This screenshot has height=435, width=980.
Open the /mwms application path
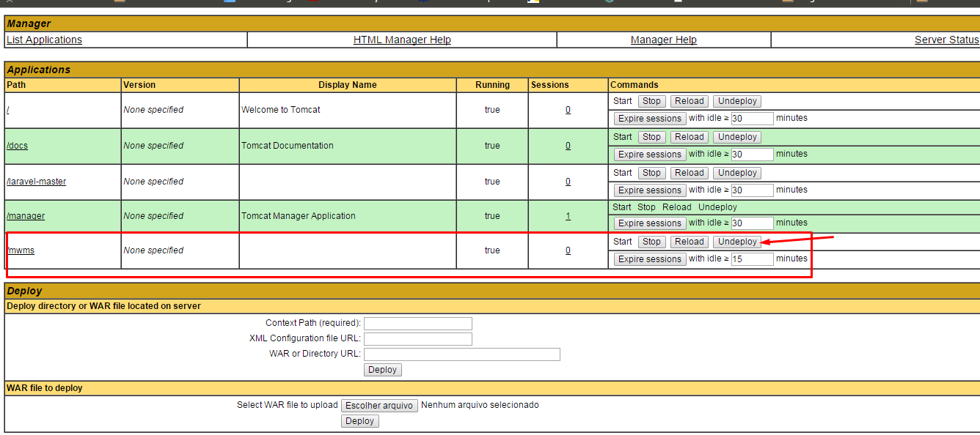(x=21, y=250)
